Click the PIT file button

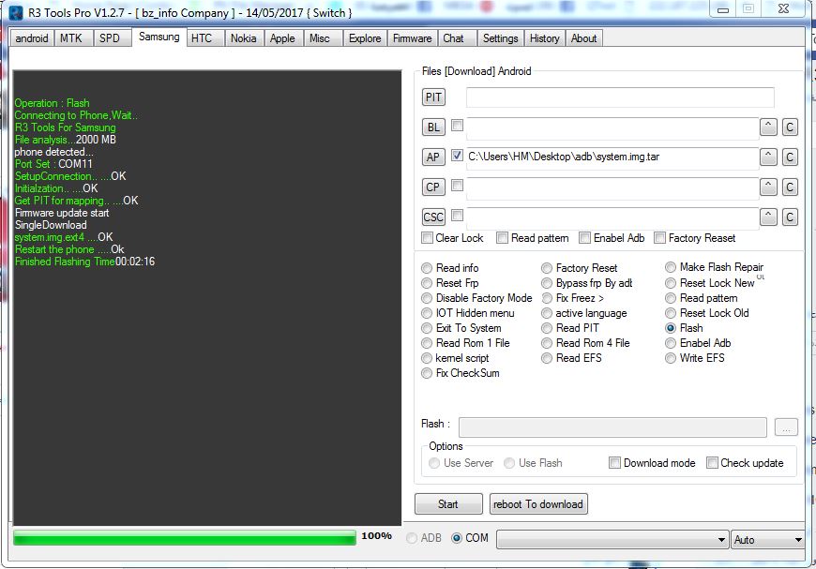click(433, 97)
